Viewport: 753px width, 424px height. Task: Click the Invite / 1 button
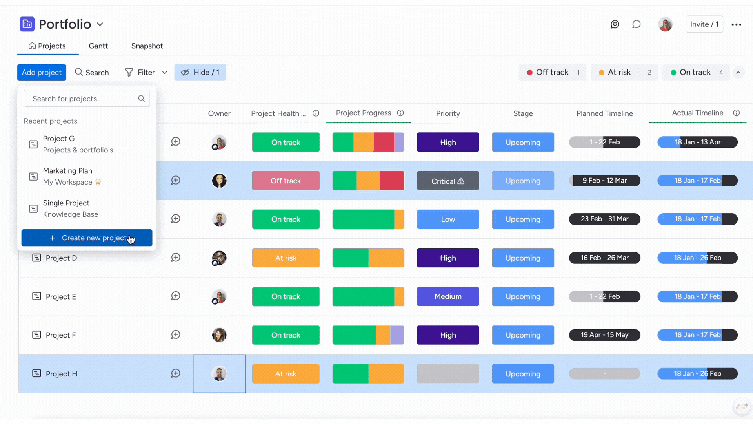[x=704, y=24]
